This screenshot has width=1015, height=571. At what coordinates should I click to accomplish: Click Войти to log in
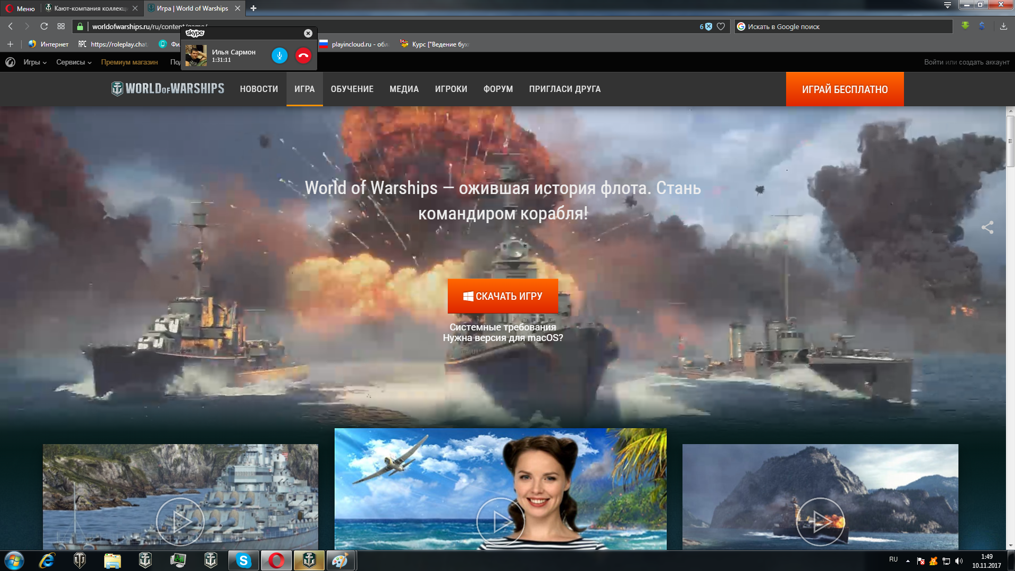[934, 62]
